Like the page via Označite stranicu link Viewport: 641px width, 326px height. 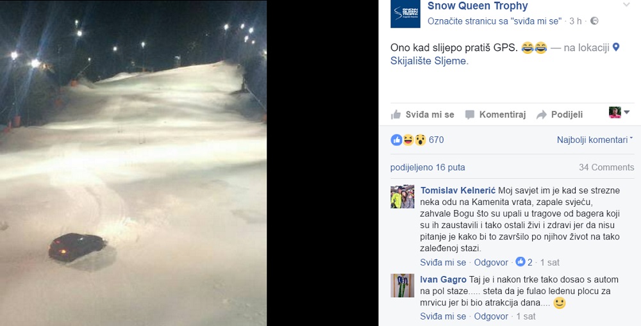point(495,21)
